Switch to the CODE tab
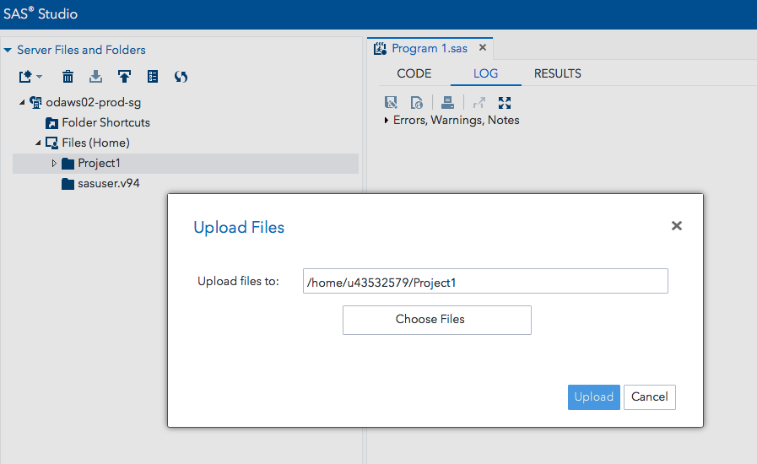This screenshot has height=464, width=757. [x=414, y=73]
